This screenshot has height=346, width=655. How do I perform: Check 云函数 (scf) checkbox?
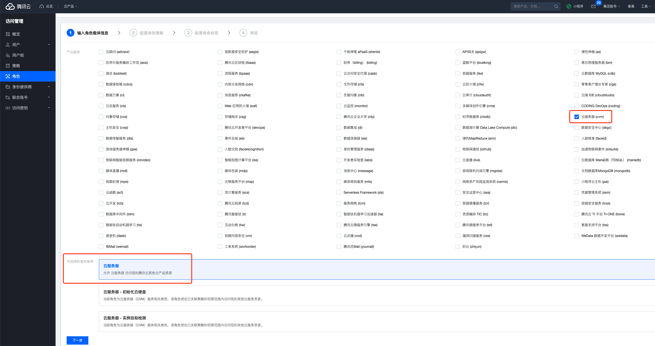[101, 193]
